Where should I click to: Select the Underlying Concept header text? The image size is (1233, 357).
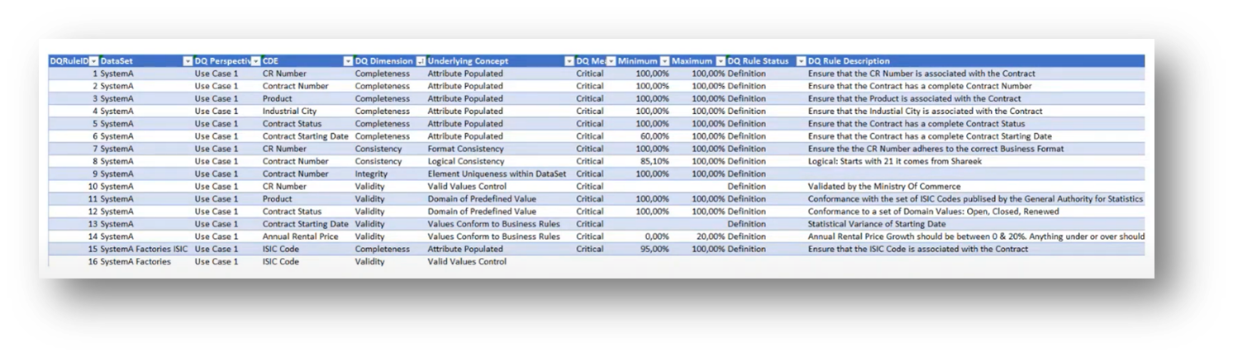click(x=468, y=61)
